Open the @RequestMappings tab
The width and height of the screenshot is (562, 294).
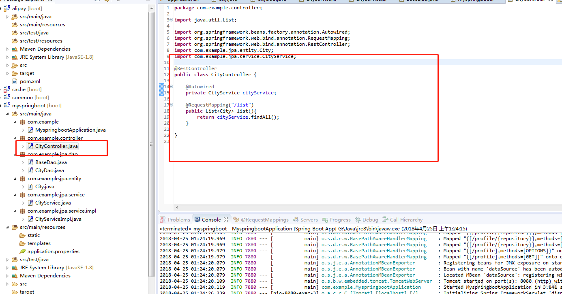pos(261,219)
